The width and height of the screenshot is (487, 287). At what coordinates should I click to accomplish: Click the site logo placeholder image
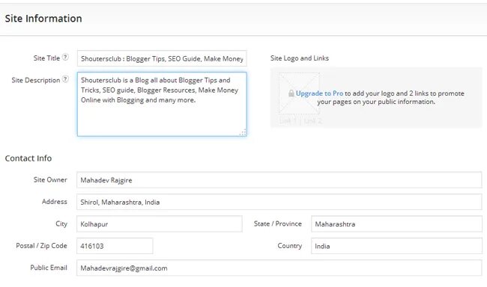point(299,93)
